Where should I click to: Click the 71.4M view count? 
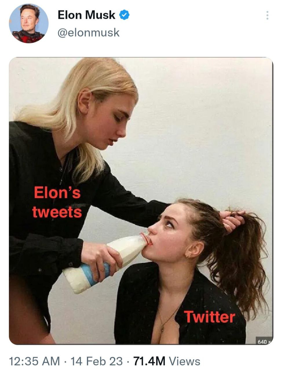click(149, 361)
